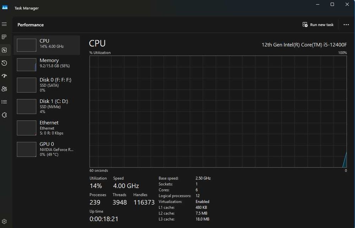Click the 116373 handles count
This screenshot has height=228, width=355.
(x=144, y=202)
